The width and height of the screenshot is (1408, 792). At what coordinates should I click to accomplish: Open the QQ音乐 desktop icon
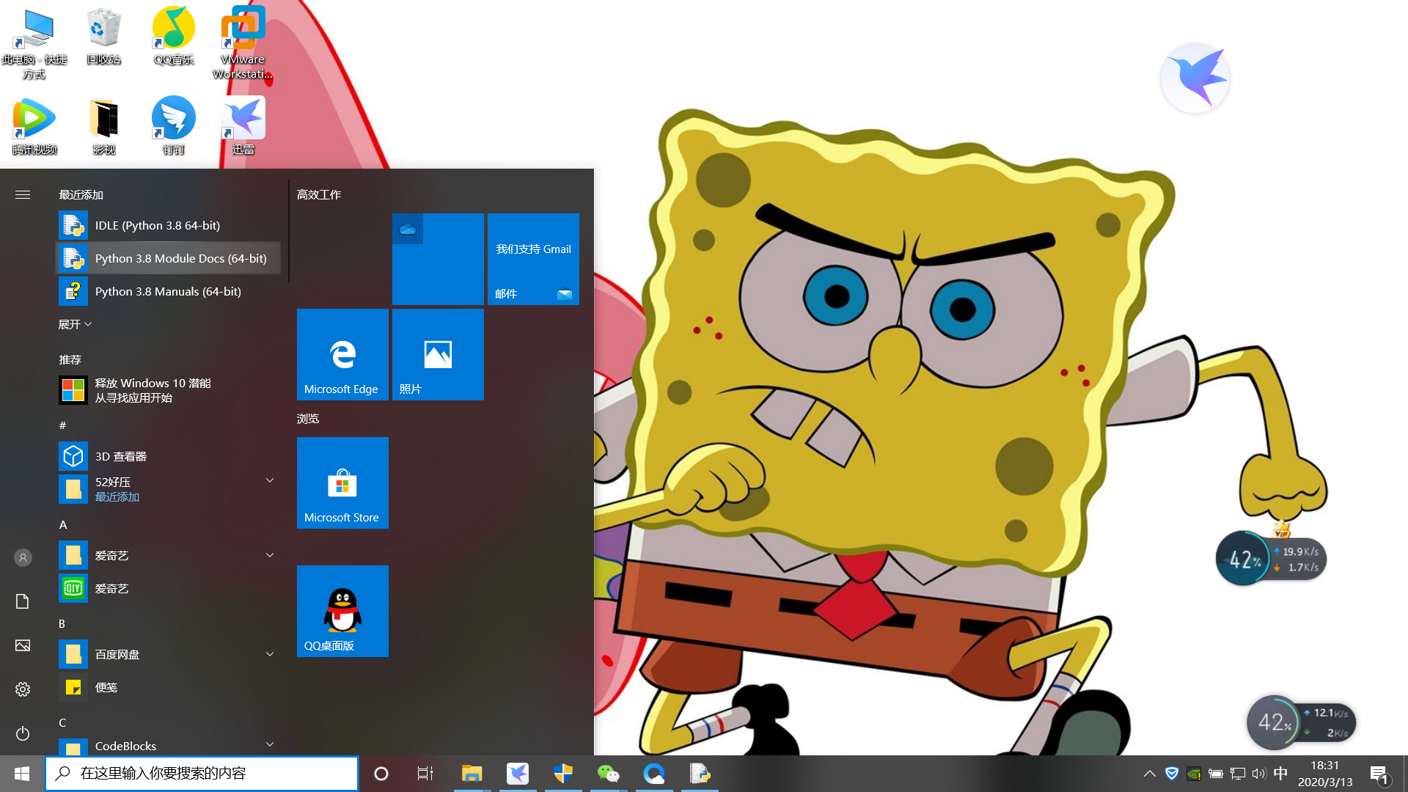click(174, 35)
